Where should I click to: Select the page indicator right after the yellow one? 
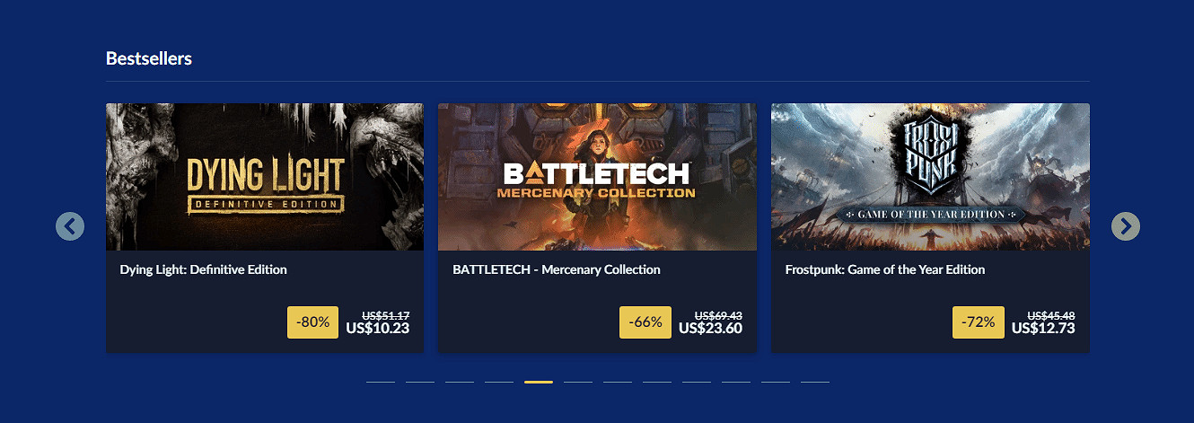578,382
